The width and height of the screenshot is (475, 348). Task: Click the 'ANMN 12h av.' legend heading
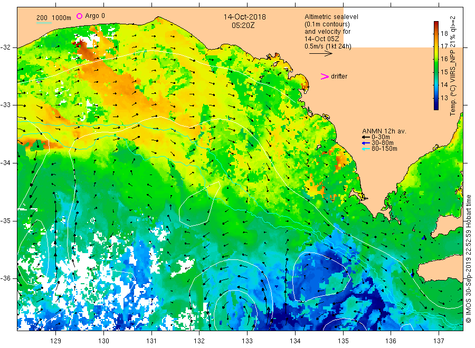tap(384, 131)
